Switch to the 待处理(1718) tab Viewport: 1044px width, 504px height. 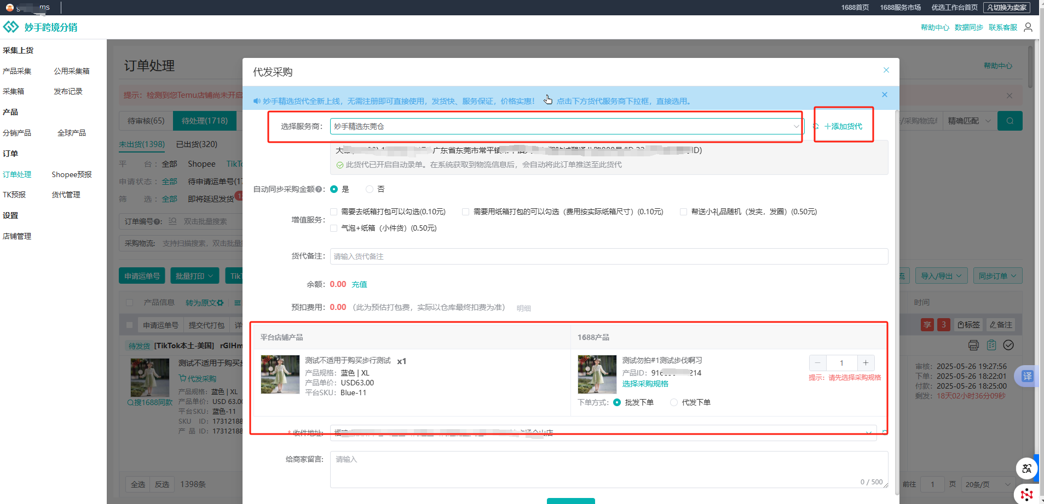click(x=205, y=121)
